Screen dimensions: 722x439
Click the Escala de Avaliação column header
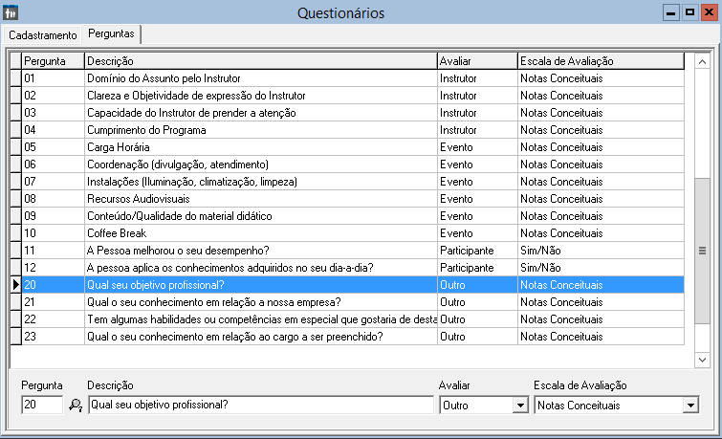(600, 61)
